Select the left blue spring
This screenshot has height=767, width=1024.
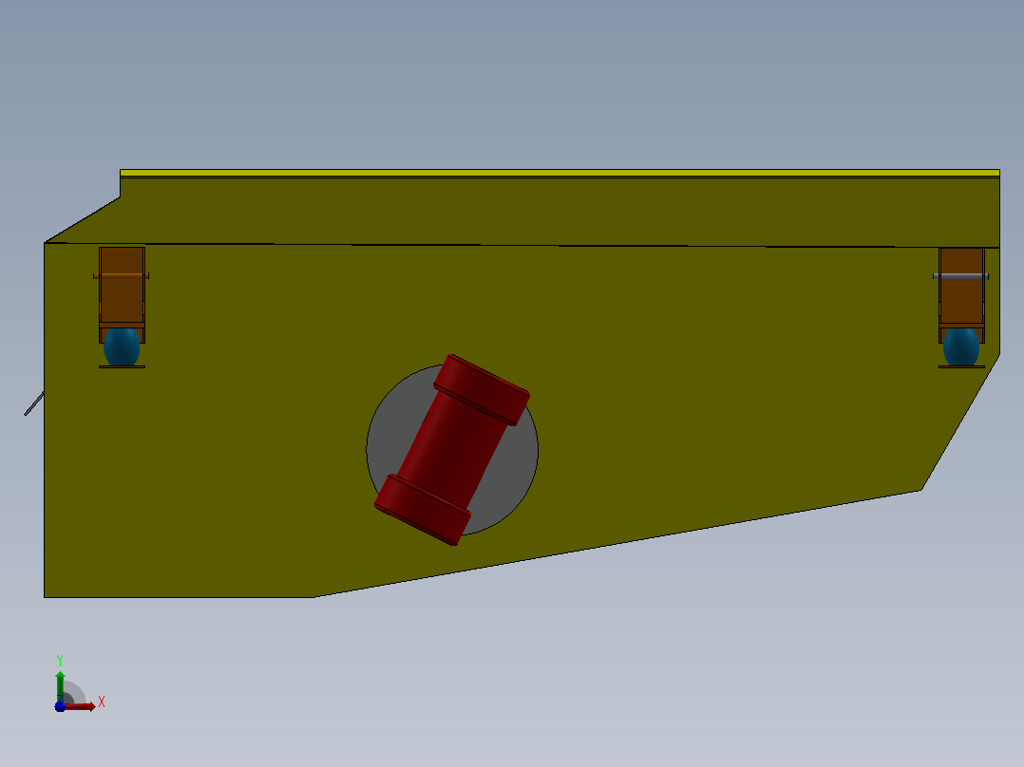tap(122, 346)
